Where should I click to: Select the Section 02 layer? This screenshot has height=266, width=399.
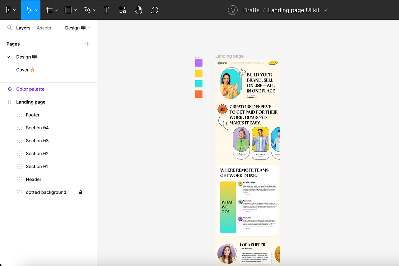(37, 154)
